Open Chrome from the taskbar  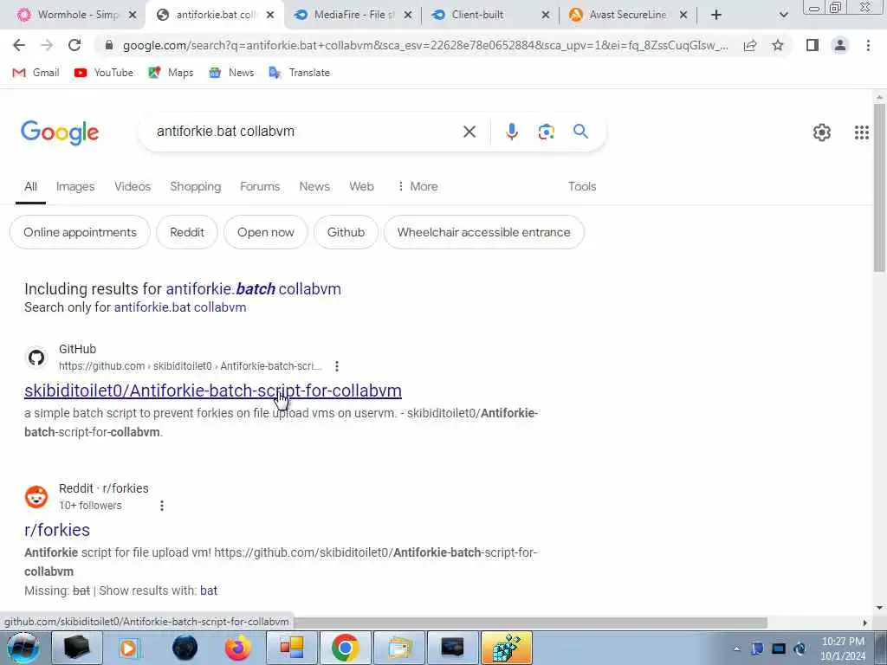(x=345, y=648)
